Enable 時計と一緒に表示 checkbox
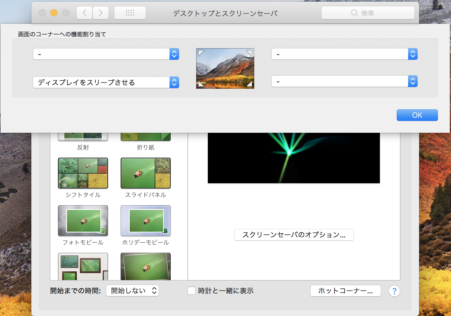The width and height of the screenshot is (451, 316). 192,290
